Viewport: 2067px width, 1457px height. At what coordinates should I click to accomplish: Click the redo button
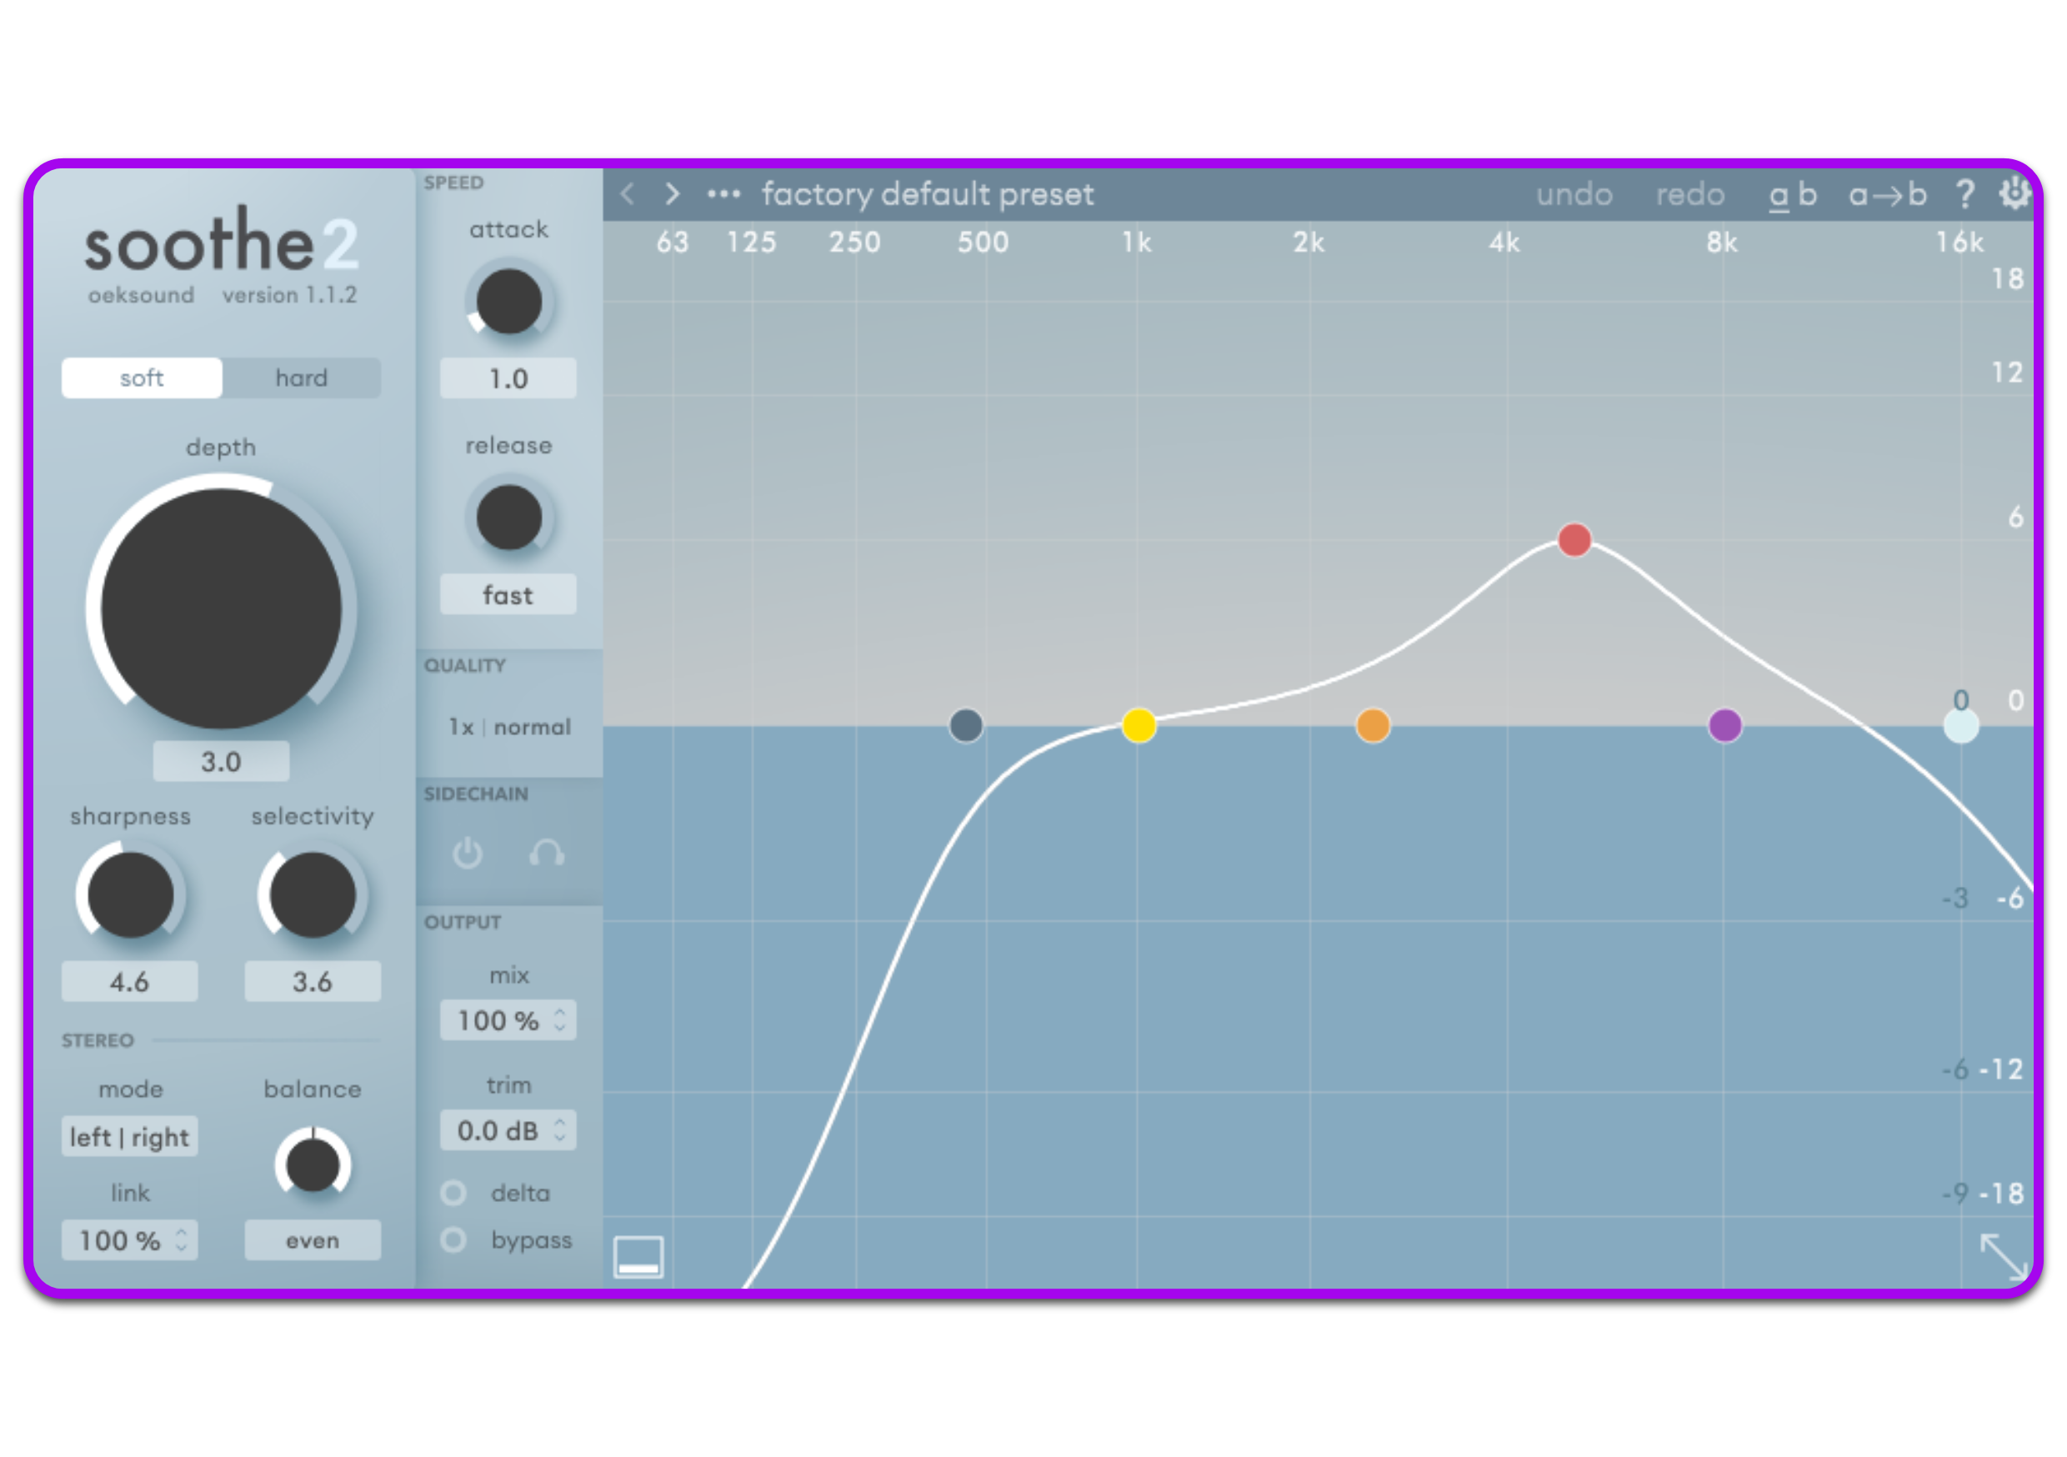[x=1691, y=193]
